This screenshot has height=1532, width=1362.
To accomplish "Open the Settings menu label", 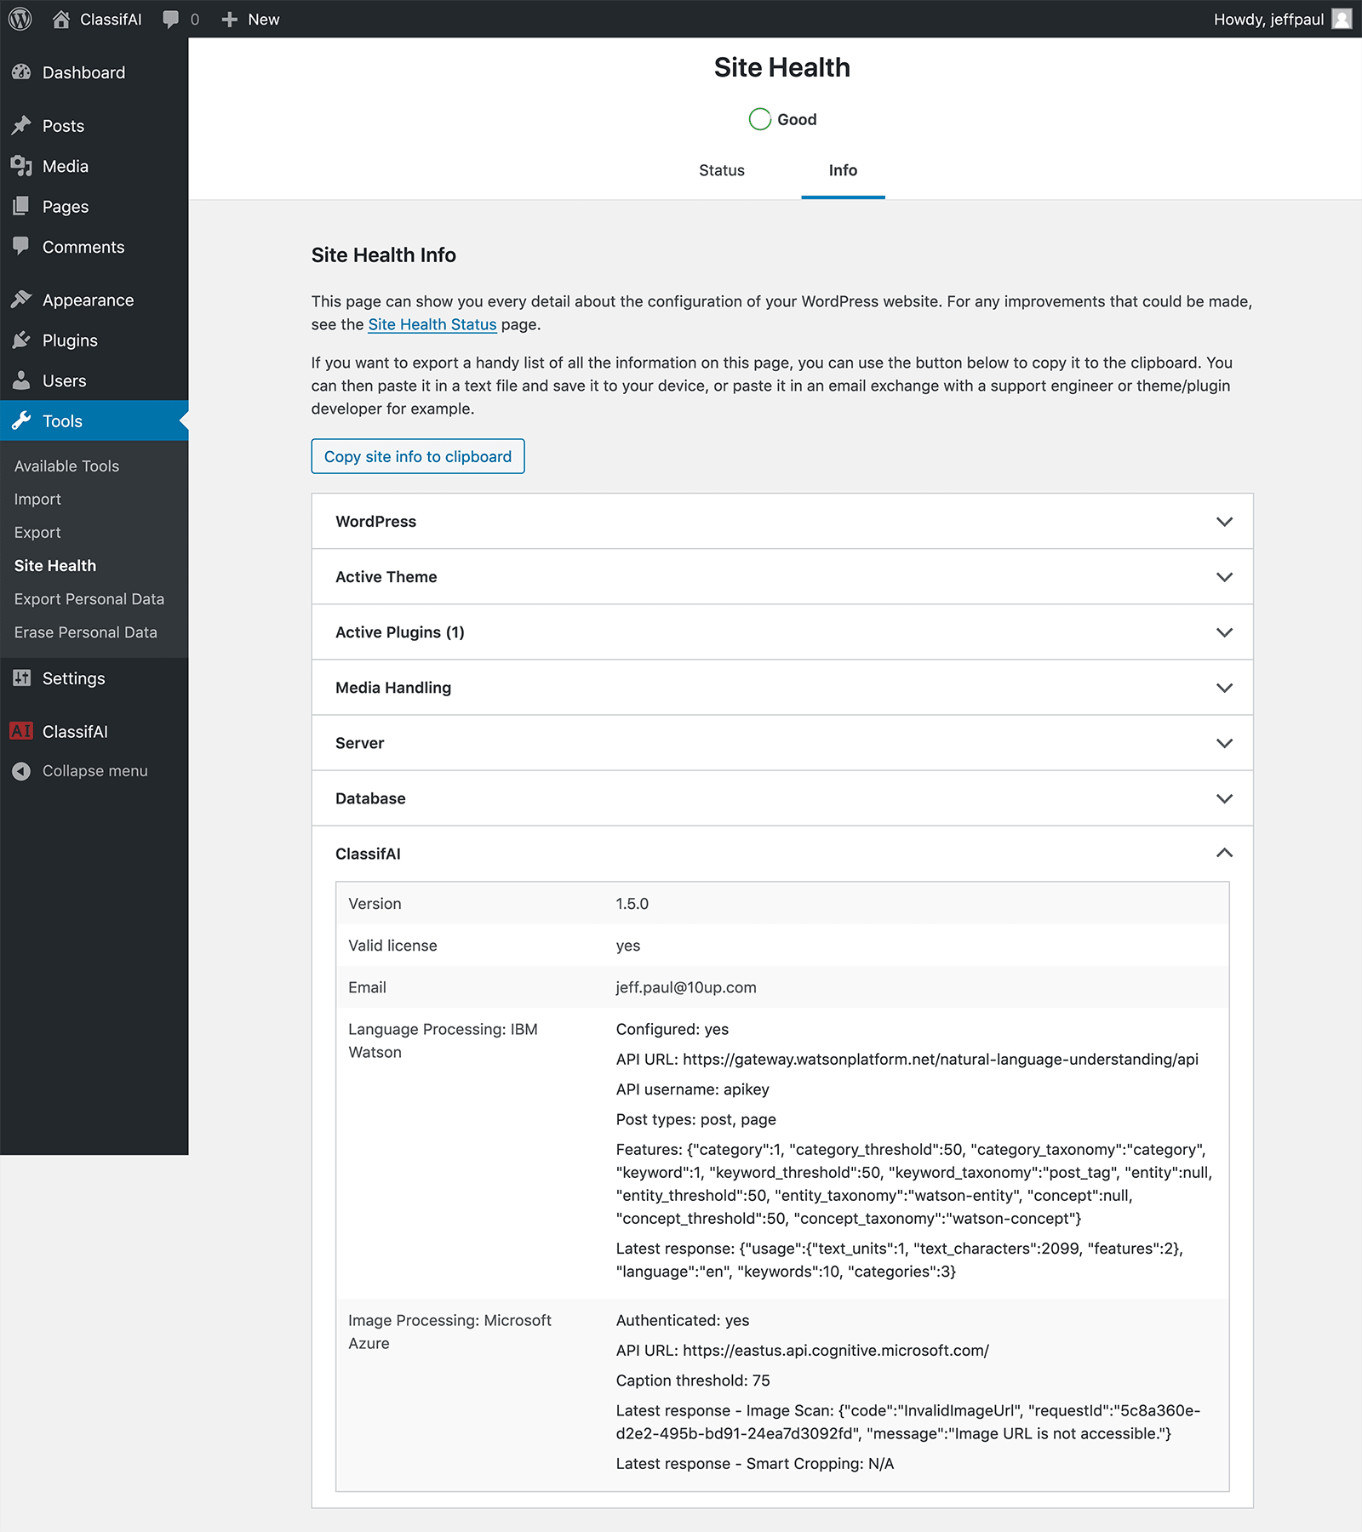I will pos(74,678).
